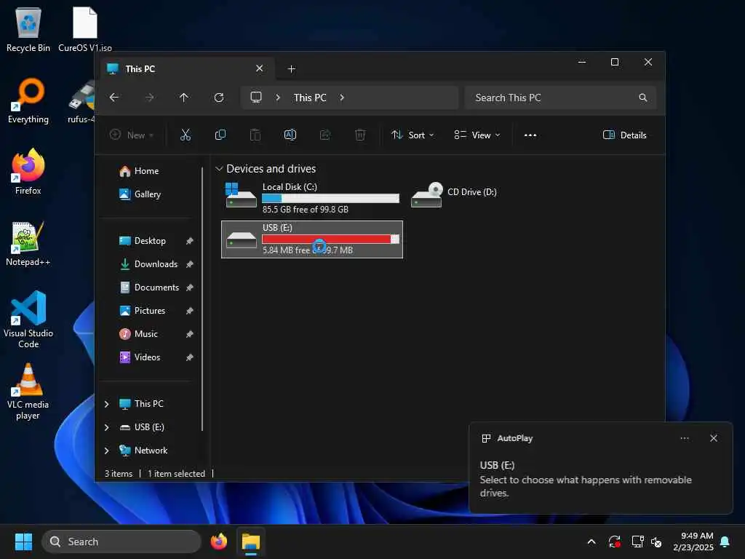Click the Rename icon in the toolbar
This screenshot has width=745, height=559.
290,135
